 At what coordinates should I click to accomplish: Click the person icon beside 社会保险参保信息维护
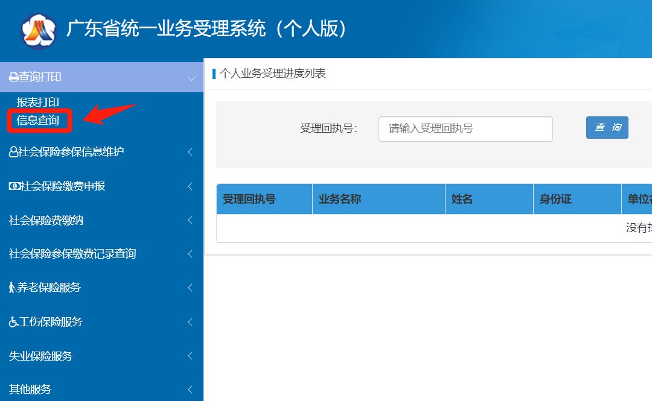point(13,152)
